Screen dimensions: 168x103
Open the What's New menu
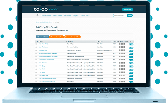pyautogui.click(x=57, y=16)
